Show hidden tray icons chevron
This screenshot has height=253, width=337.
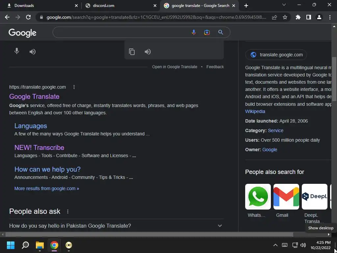[275, 245]
